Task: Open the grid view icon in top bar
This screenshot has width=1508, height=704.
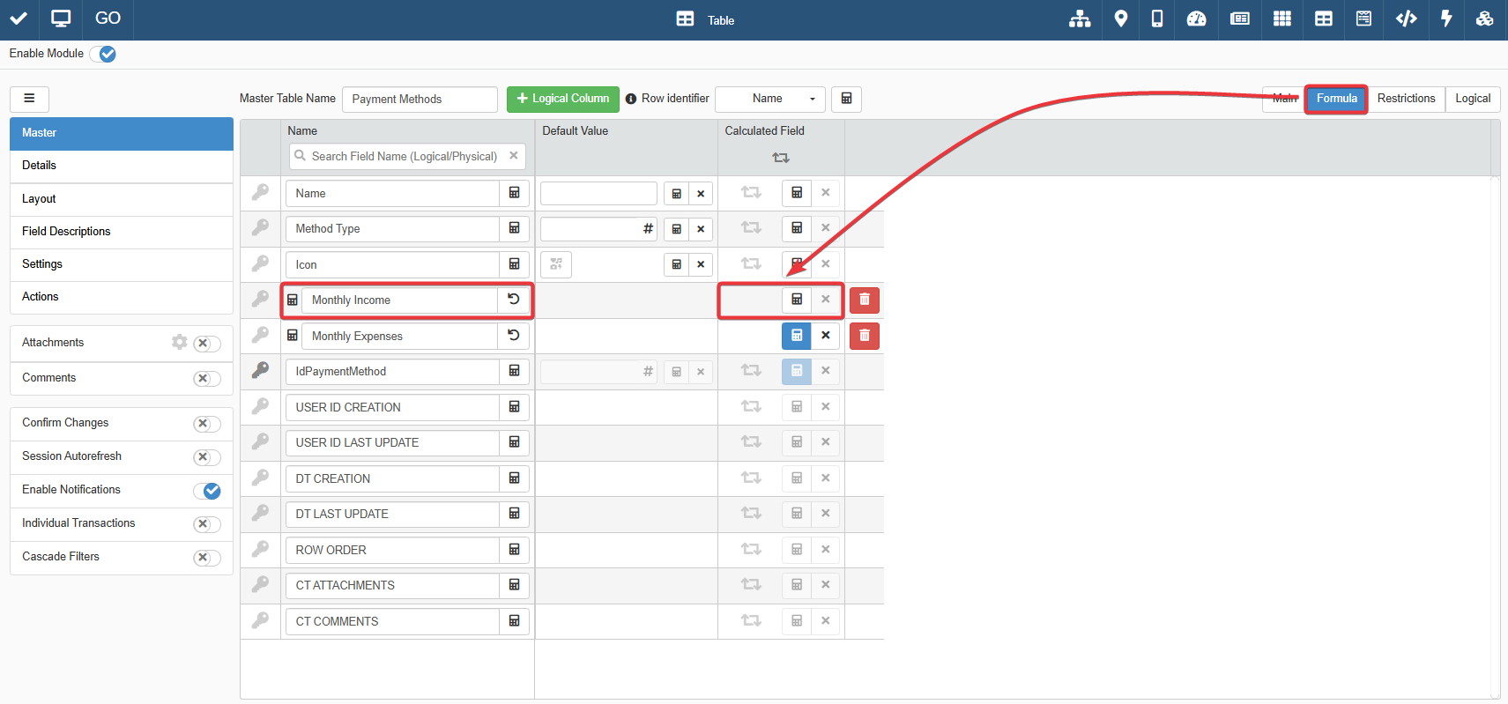Action: [1282, 19]
